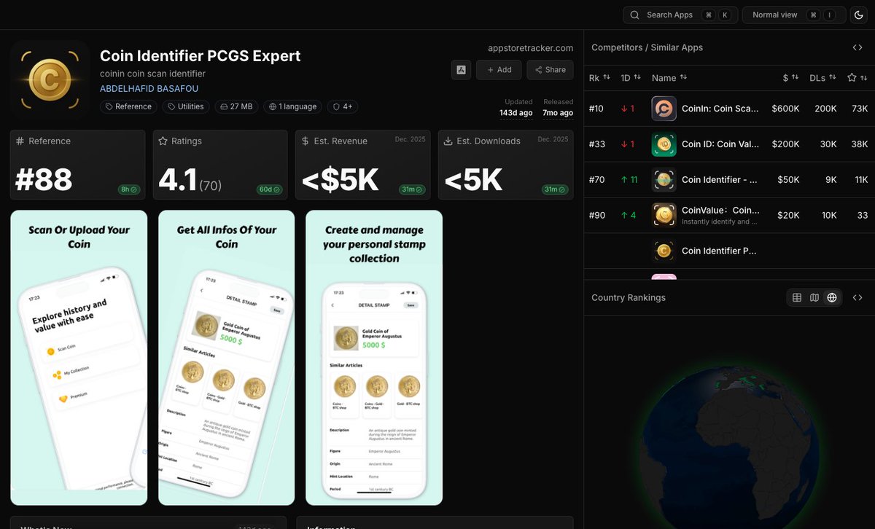Viewport: 875px width, 529px height.
Task: Click the Updated 143d ago value
Action: pos(516,113)
